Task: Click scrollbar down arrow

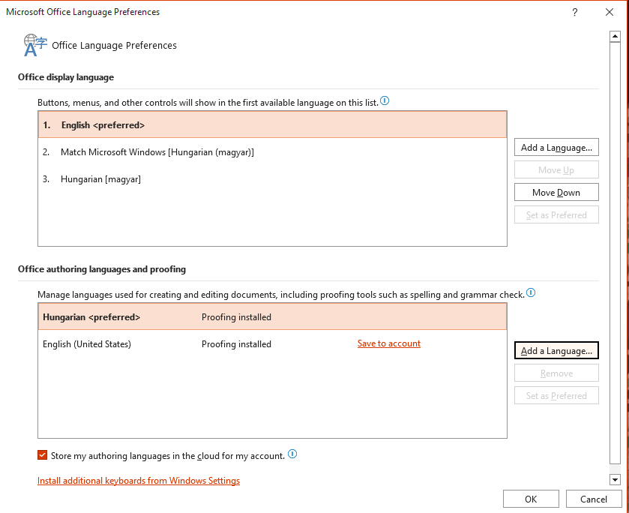Action: point(615,479)
